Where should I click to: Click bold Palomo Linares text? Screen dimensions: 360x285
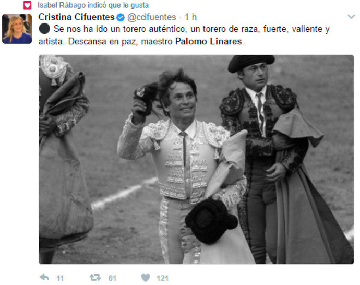209,41
